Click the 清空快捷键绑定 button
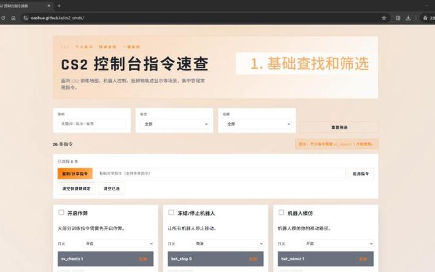The image size is (435, 272). [76, 188]
